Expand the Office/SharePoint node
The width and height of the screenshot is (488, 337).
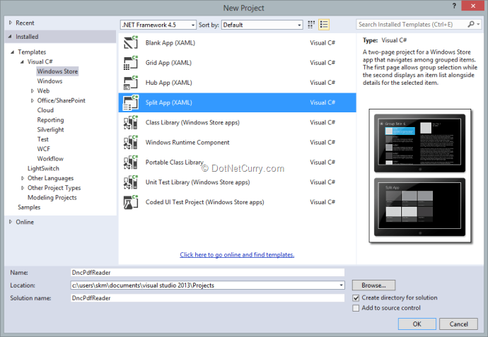pos(32,100)
